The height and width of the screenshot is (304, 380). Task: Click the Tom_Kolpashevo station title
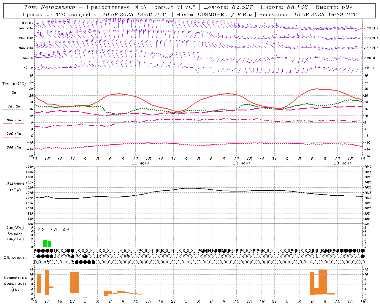(50, 7)
